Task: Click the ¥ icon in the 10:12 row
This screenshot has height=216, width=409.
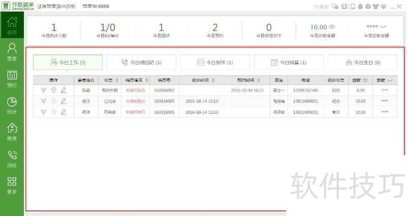Action: pos(43,101)
